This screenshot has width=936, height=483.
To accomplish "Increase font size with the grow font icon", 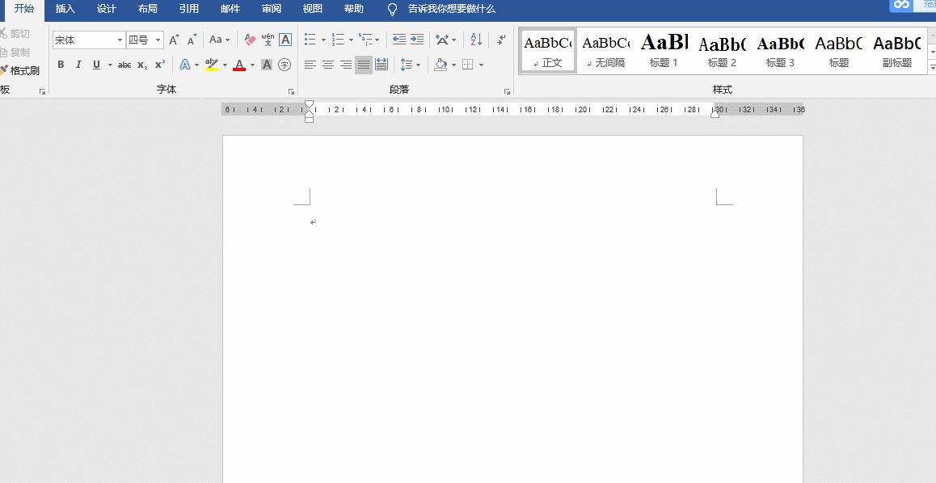I will [174, 40].
